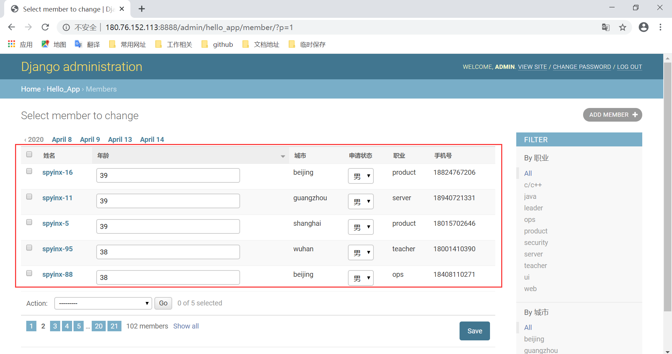
Task: Check the spyinx-95 row checkbox
Action: [29, 247]
